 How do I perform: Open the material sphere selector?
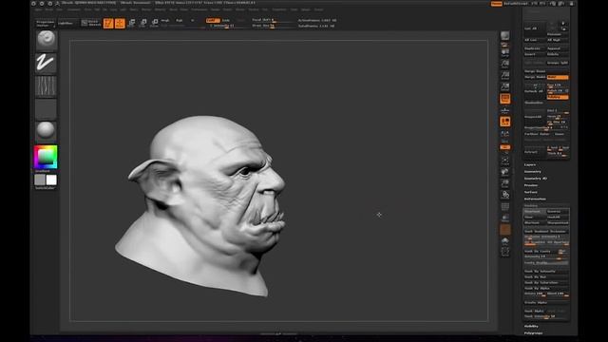point(46,130)
